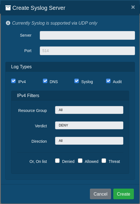Viewport: 140px width, 204px height.
Task: Check the Allowed list checkbox
Action: click(80, 161)
